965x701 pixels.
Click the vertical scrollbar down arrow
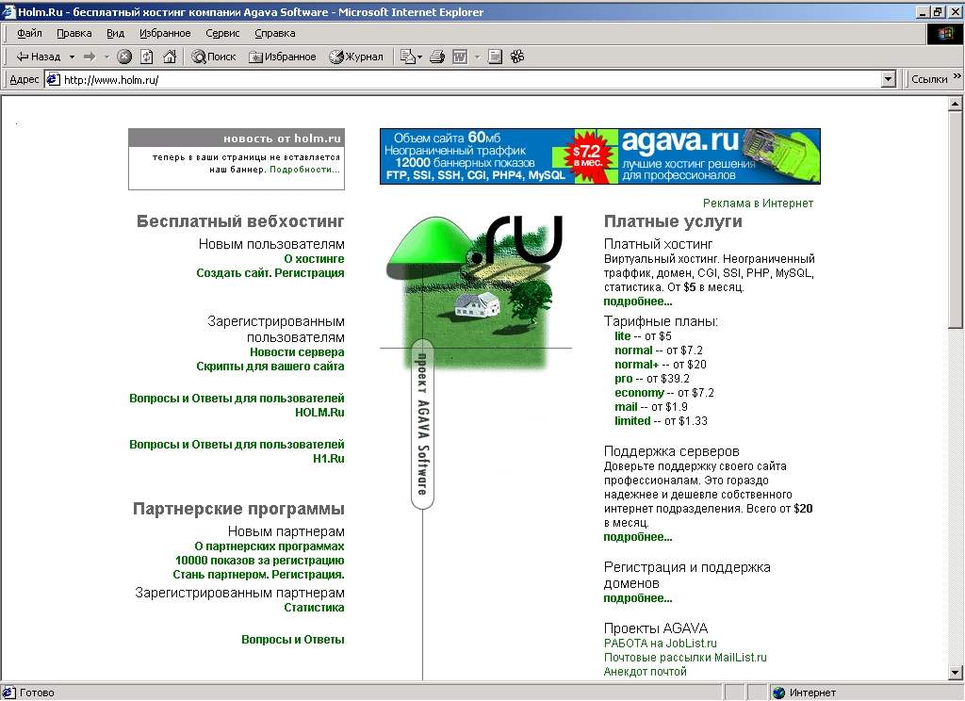(956, 673)
